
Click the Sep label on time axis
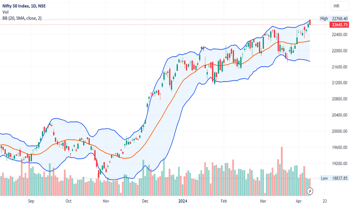tap(31, 201)
